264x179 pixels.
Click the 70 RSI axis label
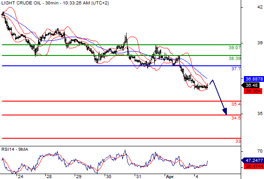[x=260, y=151]
